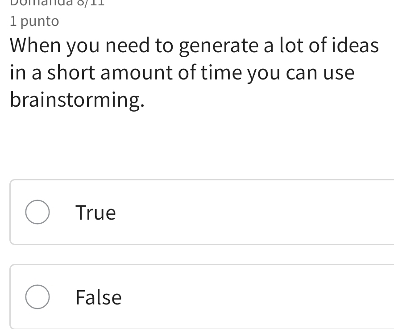Click the top border of the True option box
The height and width of the screenshot is (329, 394).
pyautogui.click(x=201, y=180)
